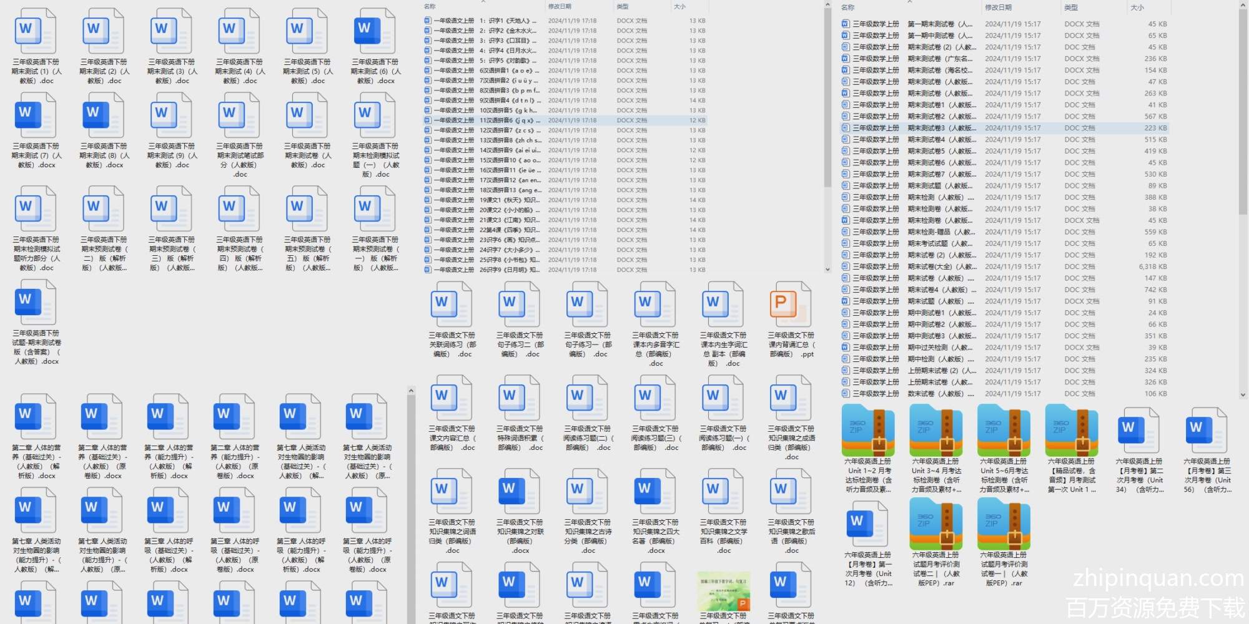Open 六年级英语上册 第三次月考卷 (Unit 56) document

click(x=1207, y=431)
